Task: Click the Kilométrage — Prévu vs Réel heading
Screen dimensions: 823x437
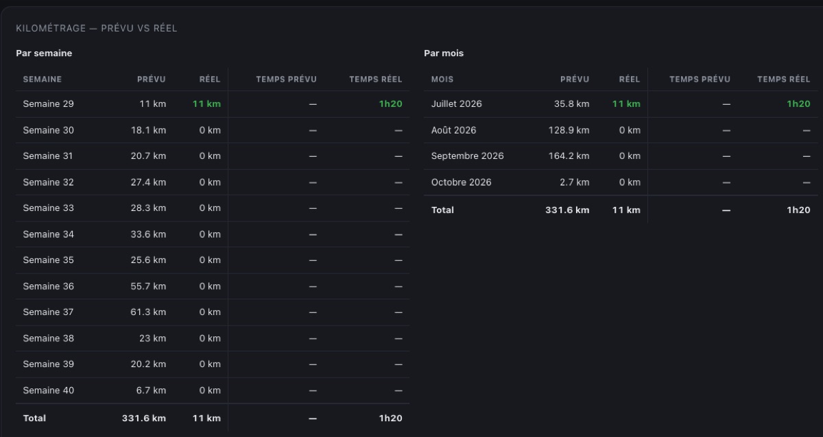Action: pos(97,28)
